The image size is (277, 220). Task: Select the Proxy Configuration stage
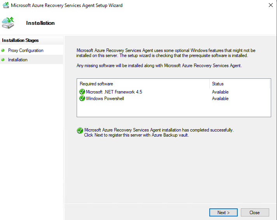(26, 50)
